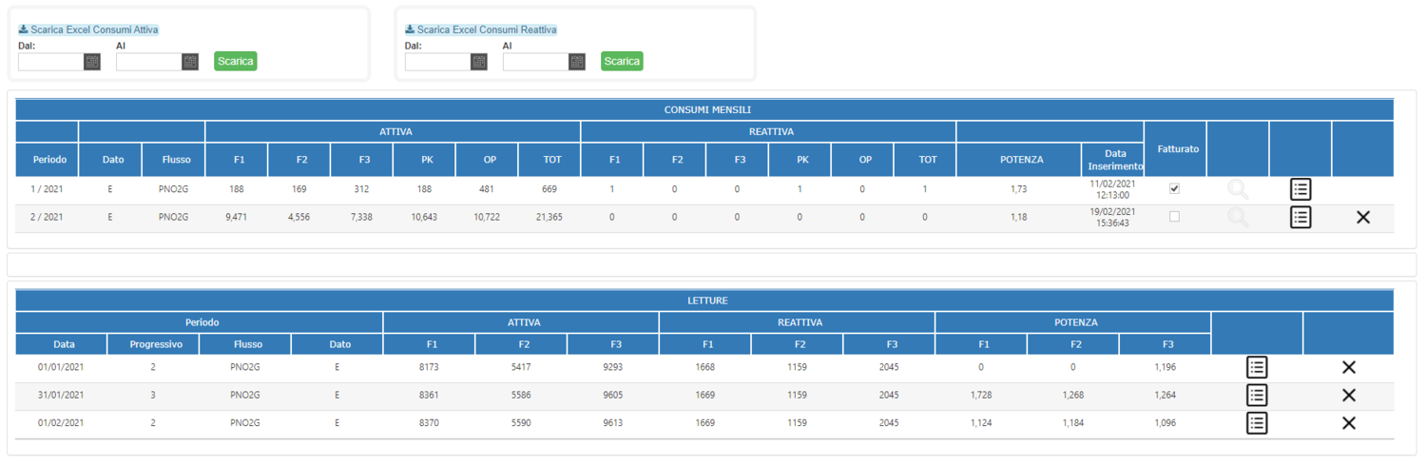The height and width of the screenshot is (466, 1426).
Task: Click TOT value 21,365
Action: tap(549, 218)
